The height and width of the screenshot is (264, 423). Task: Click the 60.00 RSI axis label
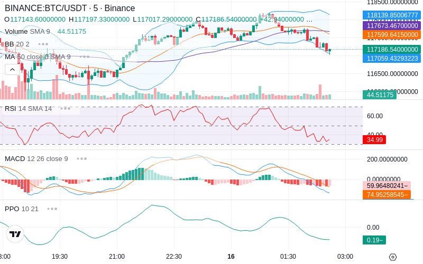[x=375, y=116]
